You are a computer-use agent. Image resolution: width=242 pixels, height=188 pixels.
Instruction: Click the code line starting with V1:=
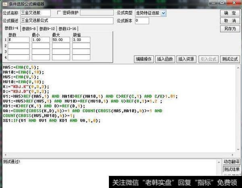click(90, 96)
